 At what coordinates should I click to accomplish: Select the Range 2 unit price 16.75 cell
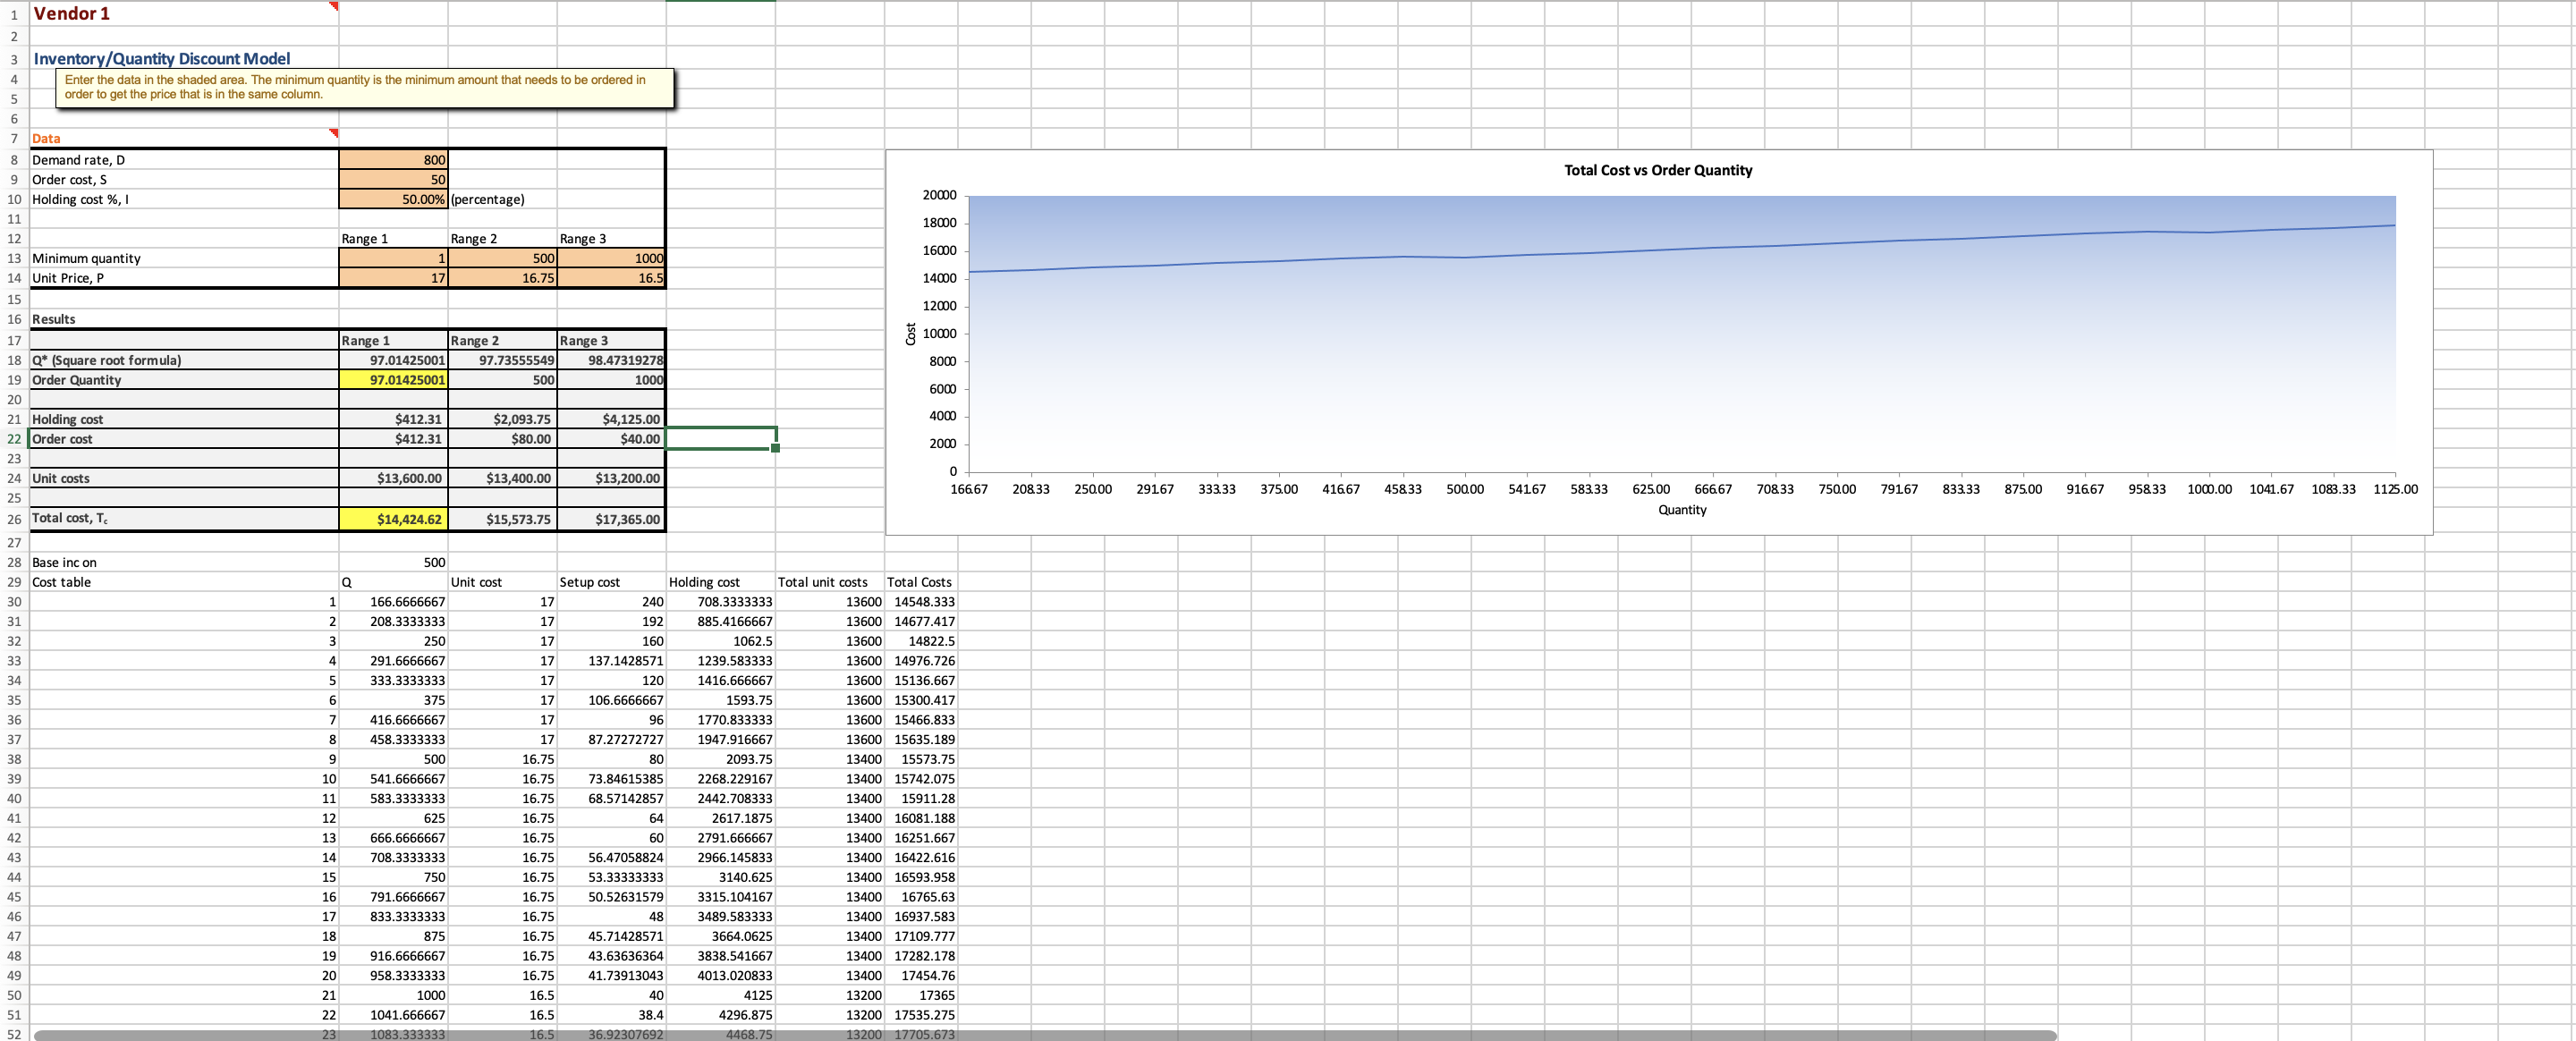[502, 278]
